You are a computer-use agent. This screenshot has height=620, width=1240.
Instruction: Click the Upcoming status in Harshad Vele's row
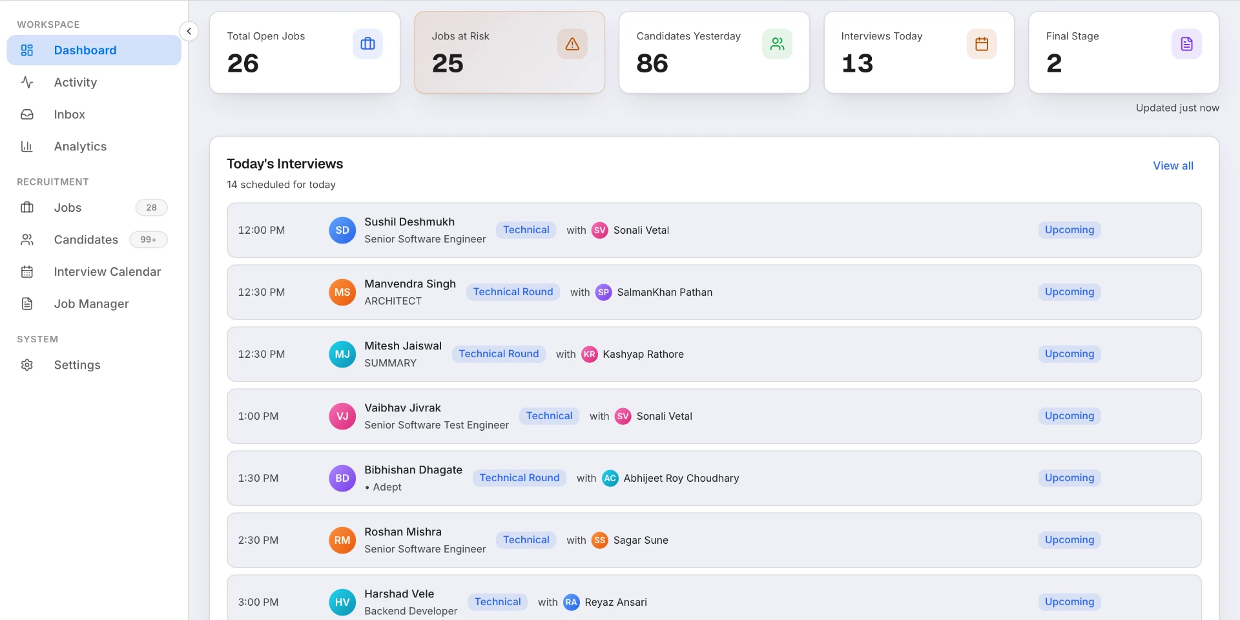1069,602
